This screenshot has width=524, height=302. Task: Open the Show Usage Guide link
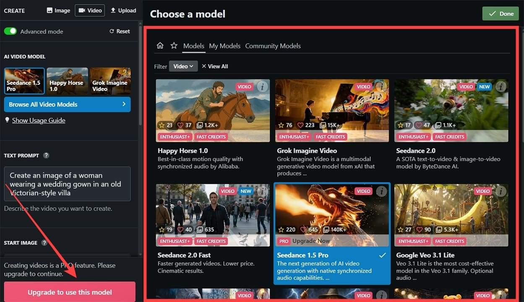(x=39, y=120)
